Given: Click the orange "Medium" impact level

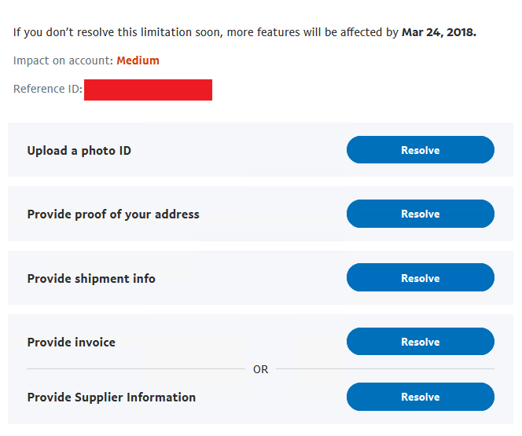Looking at the screenshot, I should coord(138,60).
